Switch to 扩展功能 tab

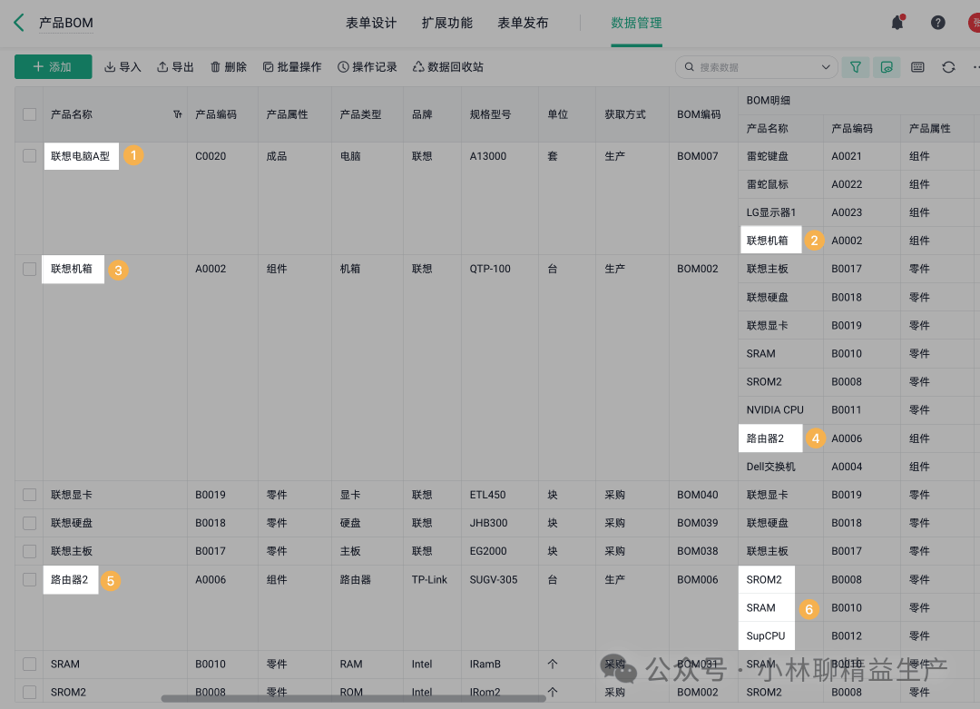click(x=446, y=23)
